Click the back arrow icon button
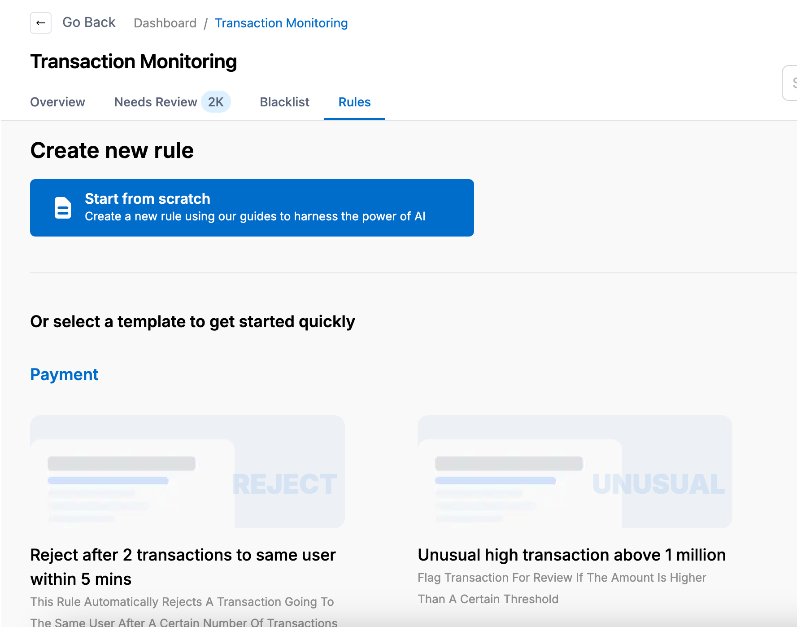 pos(41,23)
